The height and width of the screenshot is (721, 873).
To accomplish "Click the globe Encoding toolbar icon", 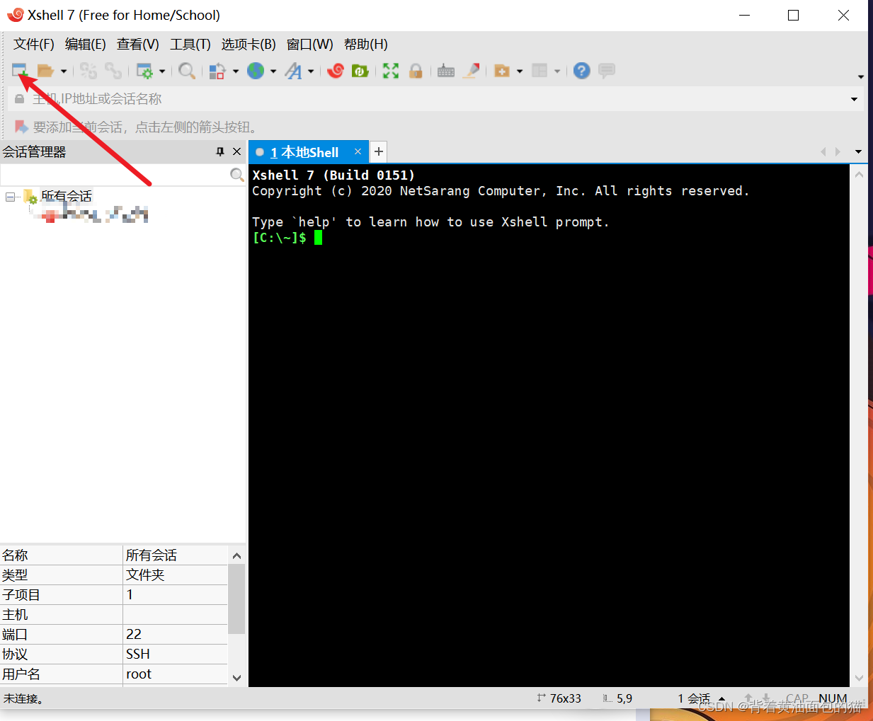I will [x=256, y=71].
